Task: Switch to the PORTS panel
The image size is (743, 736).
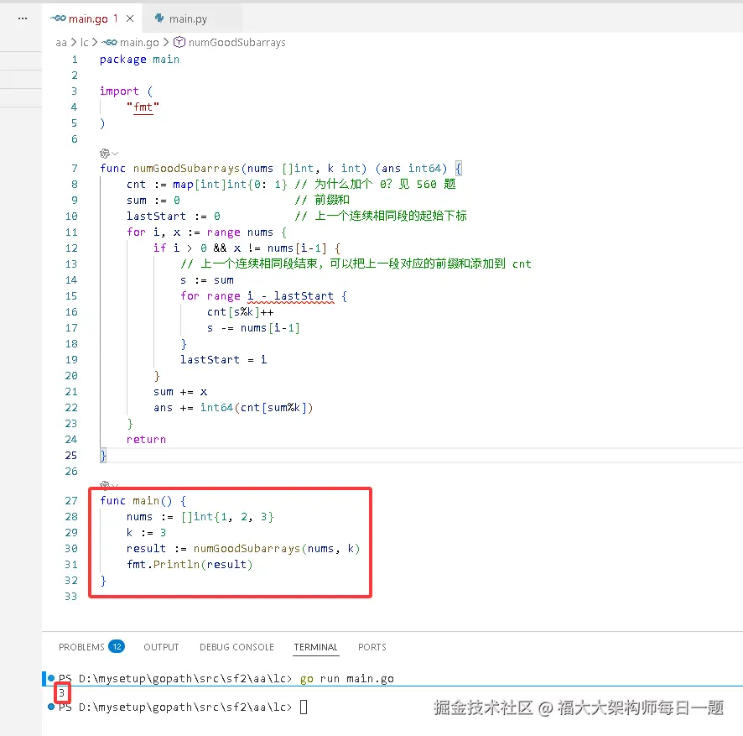Action: [371, 647]
